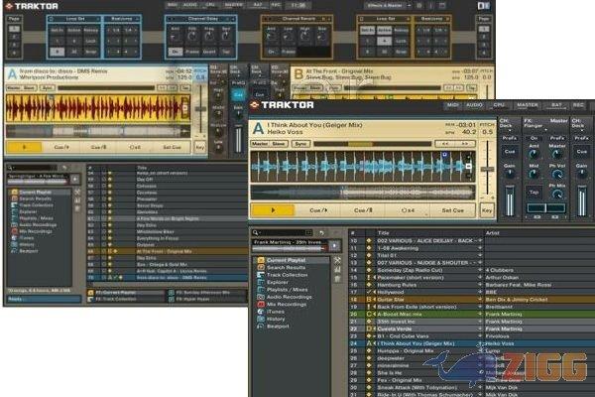595x397 pixels.
Task: Click the CPU meter in front window header
Action: point(499,105)
